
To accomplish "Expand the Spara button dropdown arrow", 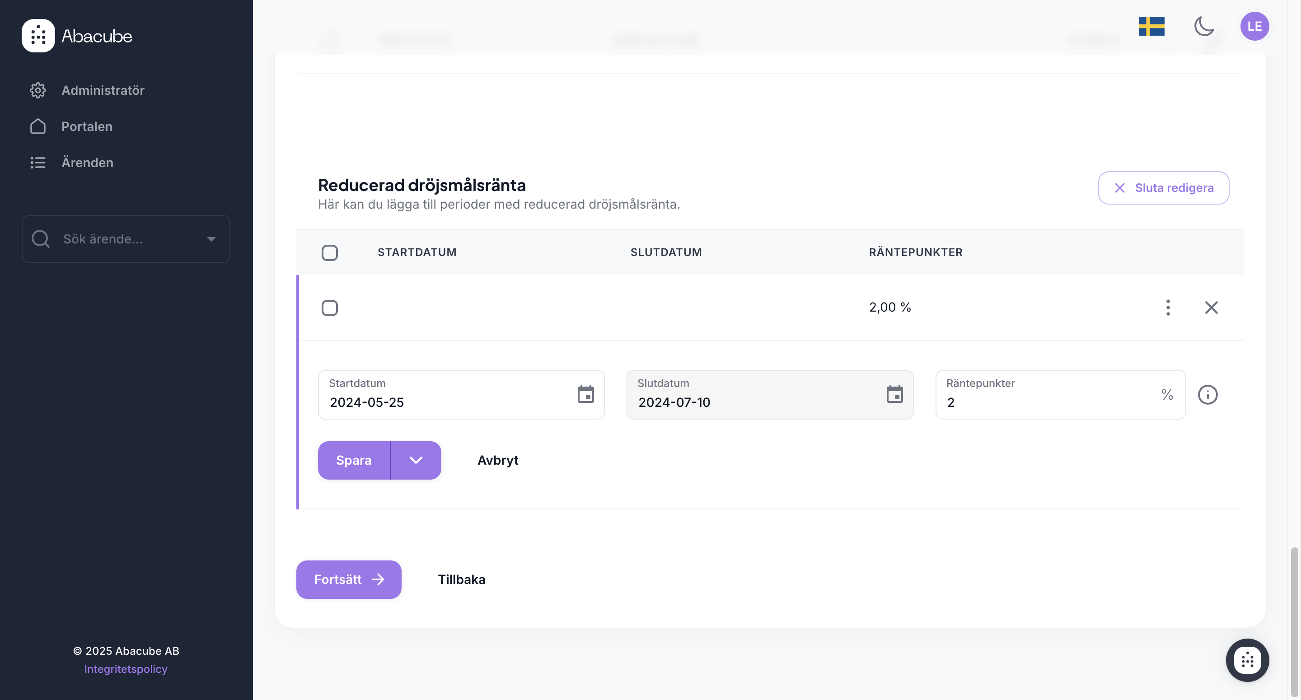I will 416,460.
